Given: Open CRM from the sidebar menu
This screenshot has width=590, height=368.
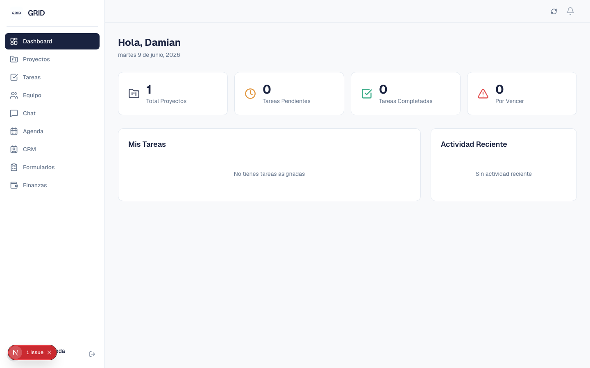Looking at the screenshot, I should [52, 149].
